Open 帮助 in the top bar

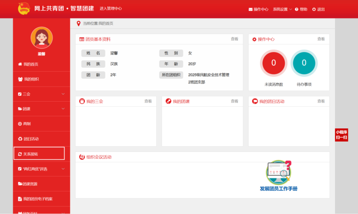click(x=303, y=9)
